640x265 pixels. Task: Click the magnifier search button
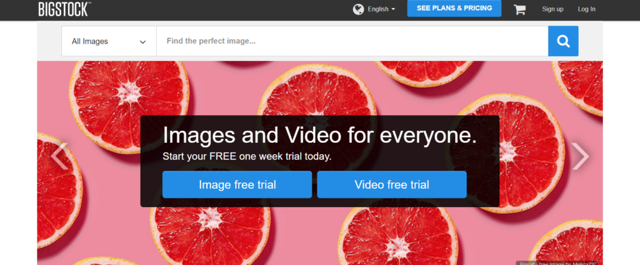pyautogui.click(x=563, y=41)
